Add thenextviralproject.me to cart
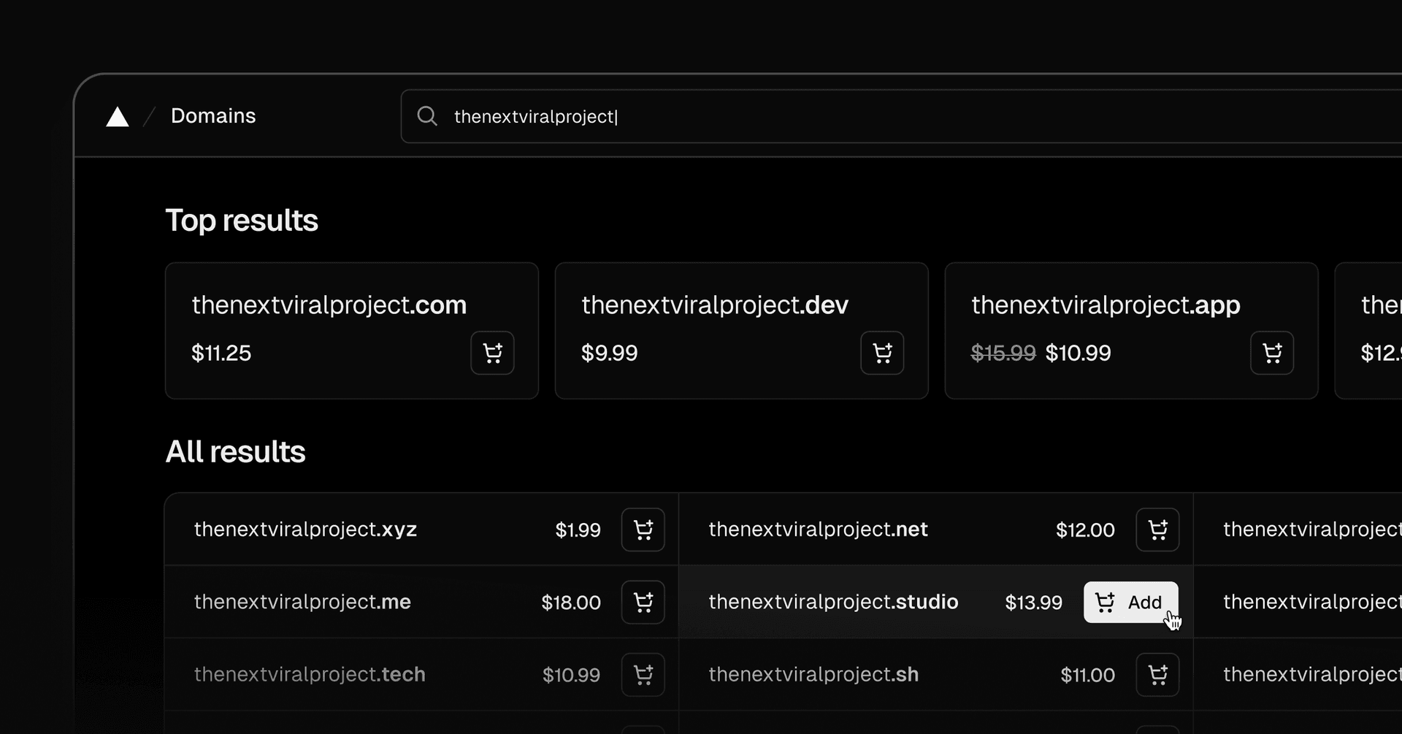This screenshot has height=734, width=1402. (643, 603)
